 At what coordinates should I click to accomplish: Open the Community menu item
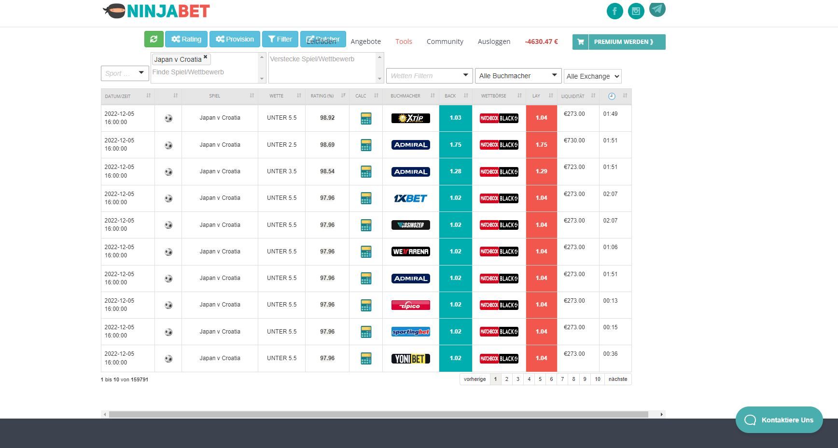[x=445, y=42]
